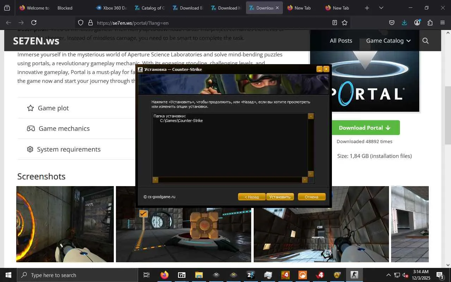Screen dimensions: 451x282
Task: Click the scroll down arrow in installer summary box
Action: 311,174
